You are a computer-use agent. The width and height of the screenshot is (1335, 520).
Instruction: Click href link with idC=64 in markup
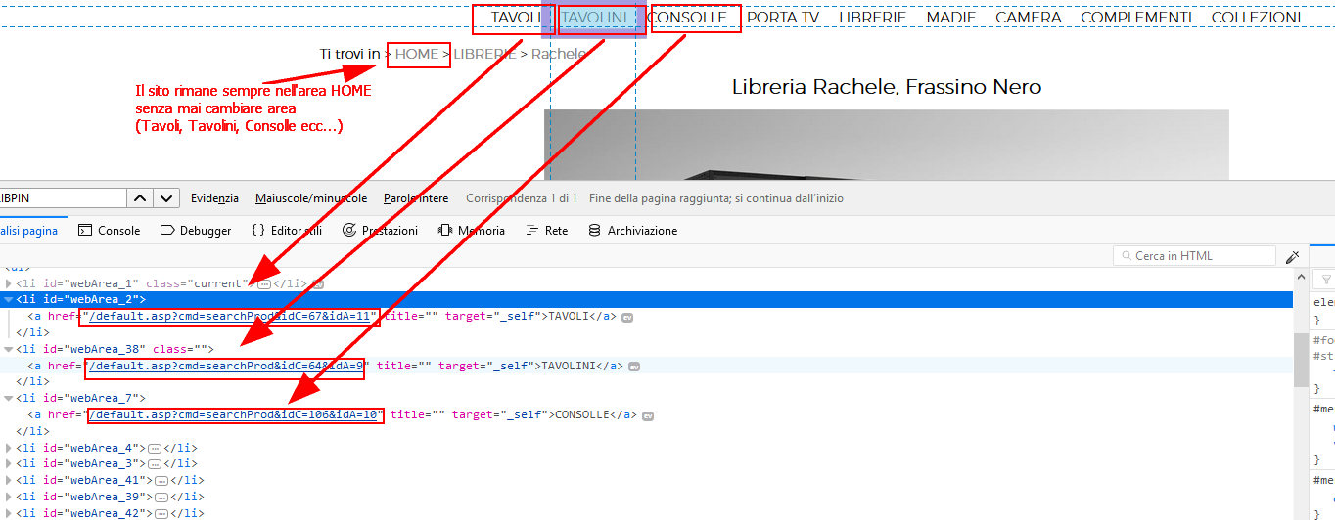[226, 367]
